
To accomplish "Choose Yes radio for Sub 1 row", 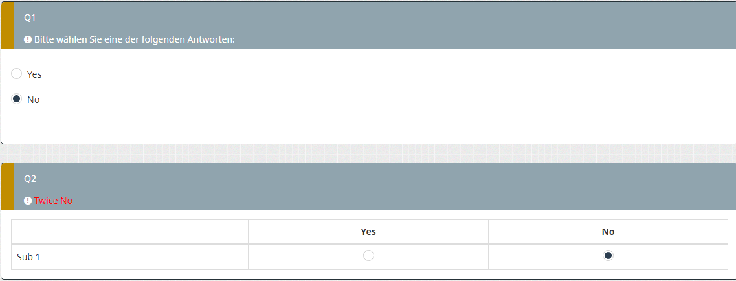I will pyautogui.click(x=368, y=256).
